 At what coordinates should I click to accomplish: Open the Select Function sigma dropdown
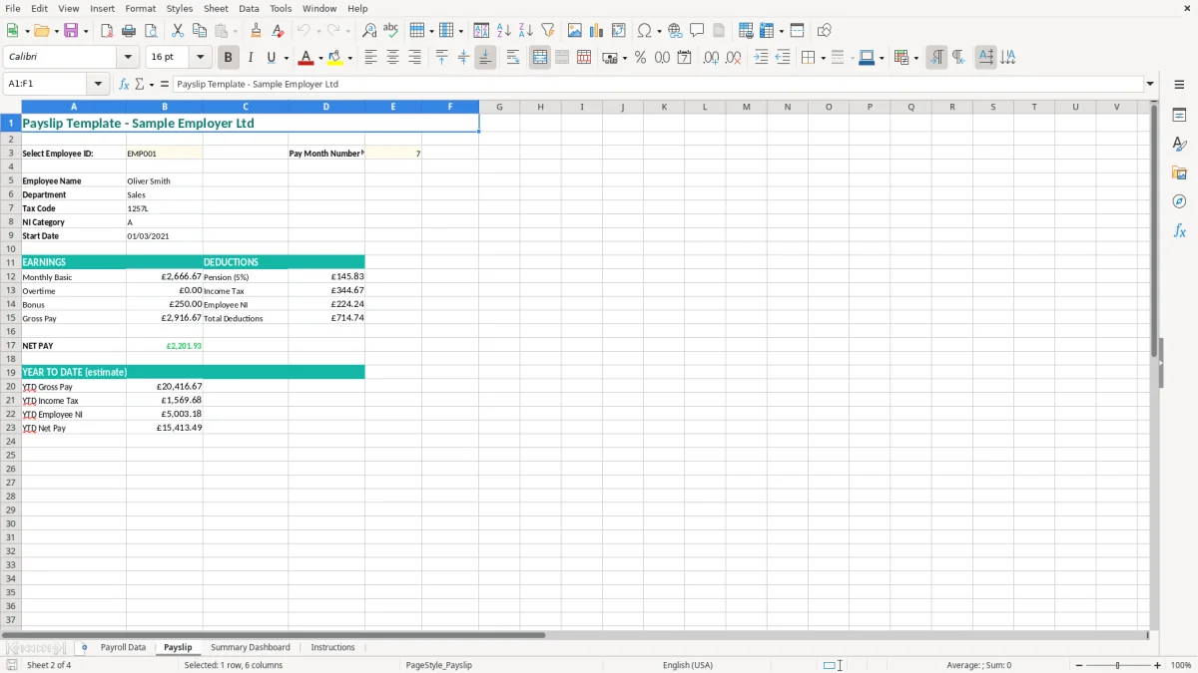click(151, 84)
